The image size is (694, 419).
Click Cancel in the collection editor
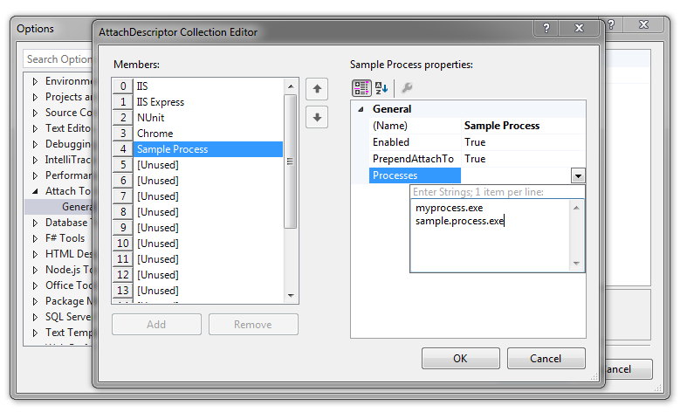click(x=546, y=359)
